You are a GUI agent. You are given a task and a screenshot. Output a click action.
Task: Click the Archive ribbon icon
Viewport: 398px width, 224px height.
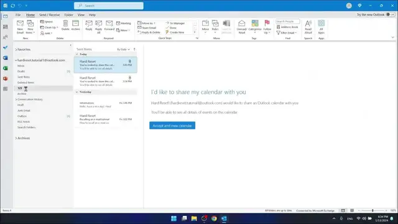[x=75, y=24]
